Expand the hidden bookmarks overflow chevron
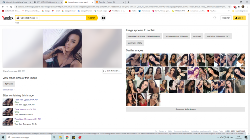Viewport: 250px width, 140px height. [x=229, y=11]
